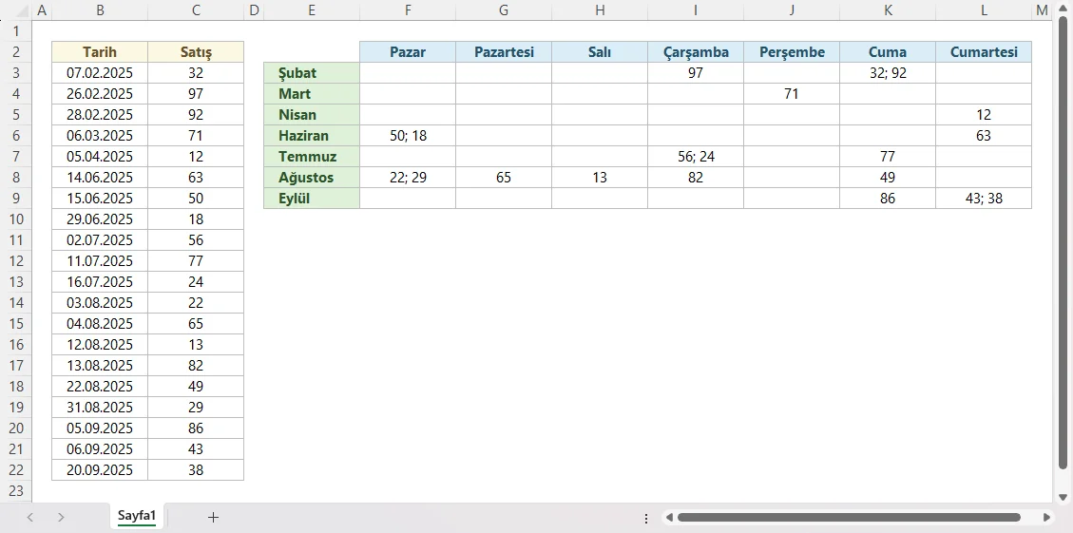Click the Haziran row label
The height and width of the screenshot is (533, 1073).
point(312,136)
